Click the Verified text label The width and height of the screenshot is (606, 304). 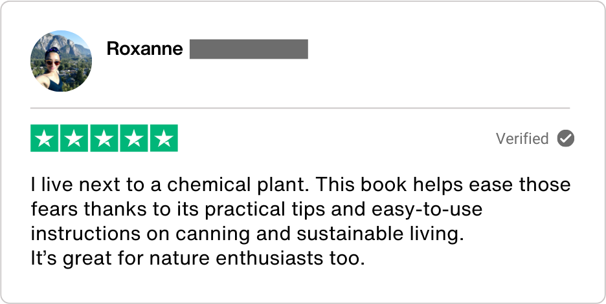(x=522, y=139)
